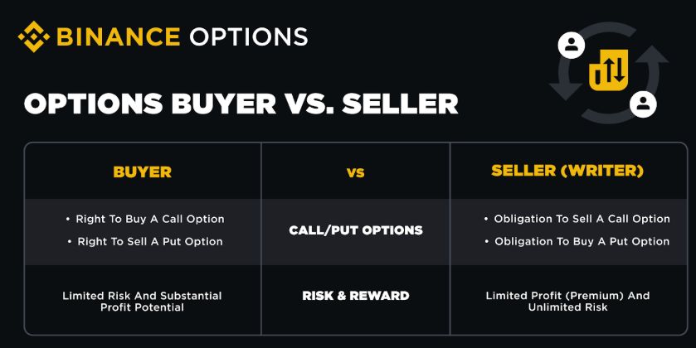This screenshot has height=348, width=696.
Task: Click the yellow vs column header
Action: coord(355,173)
